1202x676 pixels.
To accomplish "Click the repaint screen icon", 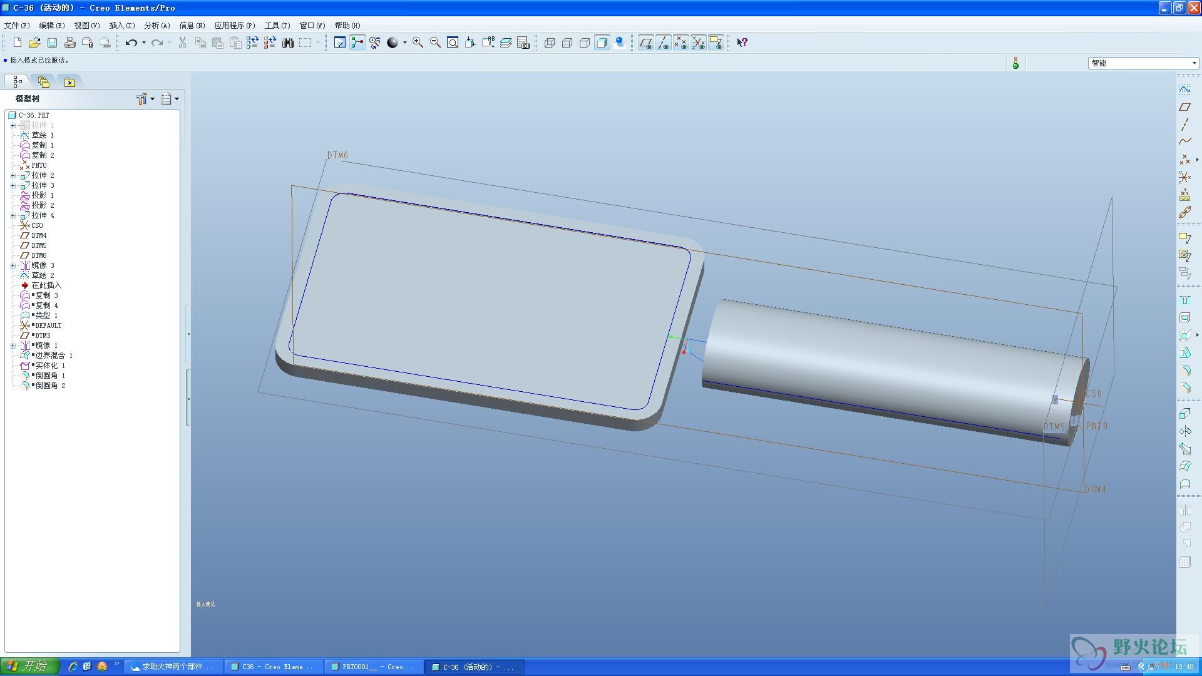I will point(339,43).
